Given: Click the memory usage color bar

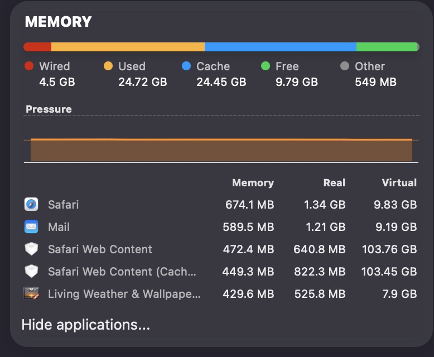Looking at the screenshot, I should (x=221, y=47).
